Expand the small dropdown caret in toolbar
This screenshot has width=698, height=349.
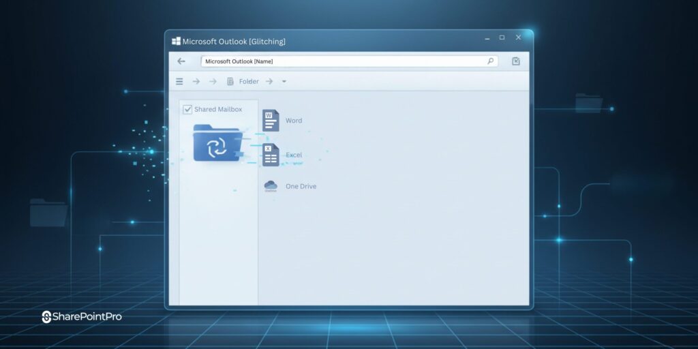(284, 82)
